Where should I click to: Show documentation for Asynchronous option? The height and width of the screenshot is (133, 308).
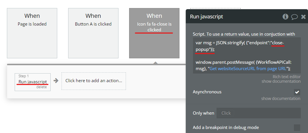coord(281,99)
